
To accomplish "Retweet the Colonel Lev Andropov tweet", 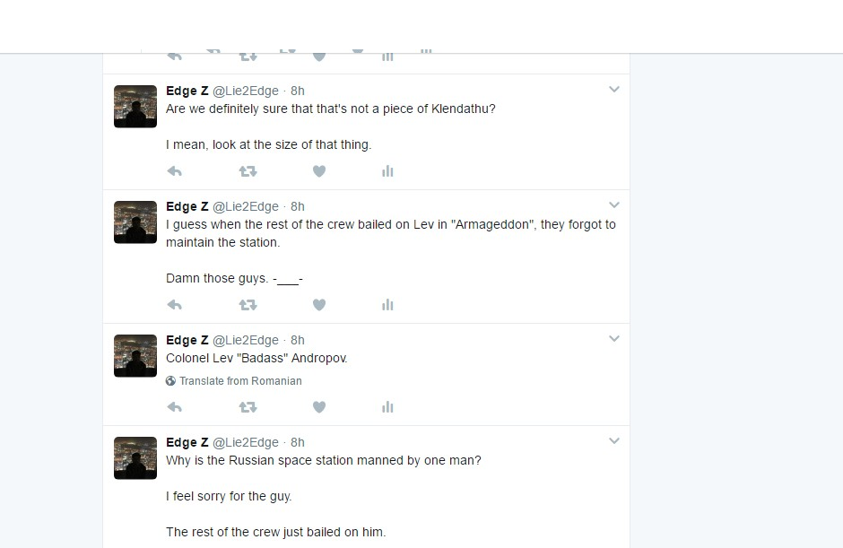I will click(x=248, y=407).
